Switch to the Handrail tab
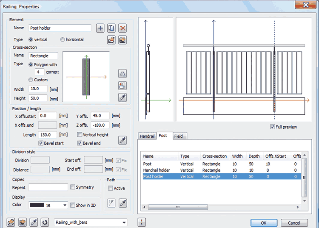The width and height of the screenshot is (319, 228). (147, 136)
